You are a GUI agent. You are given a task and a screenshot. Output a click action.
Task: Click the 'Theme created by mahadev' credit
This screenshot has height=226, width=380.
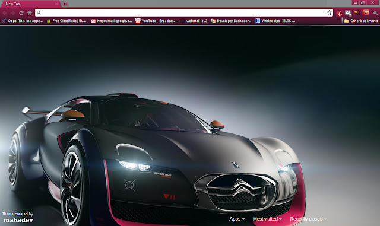[x=18, y=217]
